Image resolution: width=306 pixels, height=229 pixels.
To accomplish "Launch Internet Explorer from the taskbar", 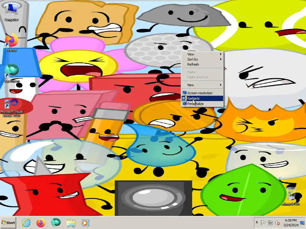I will click(26, 222).
